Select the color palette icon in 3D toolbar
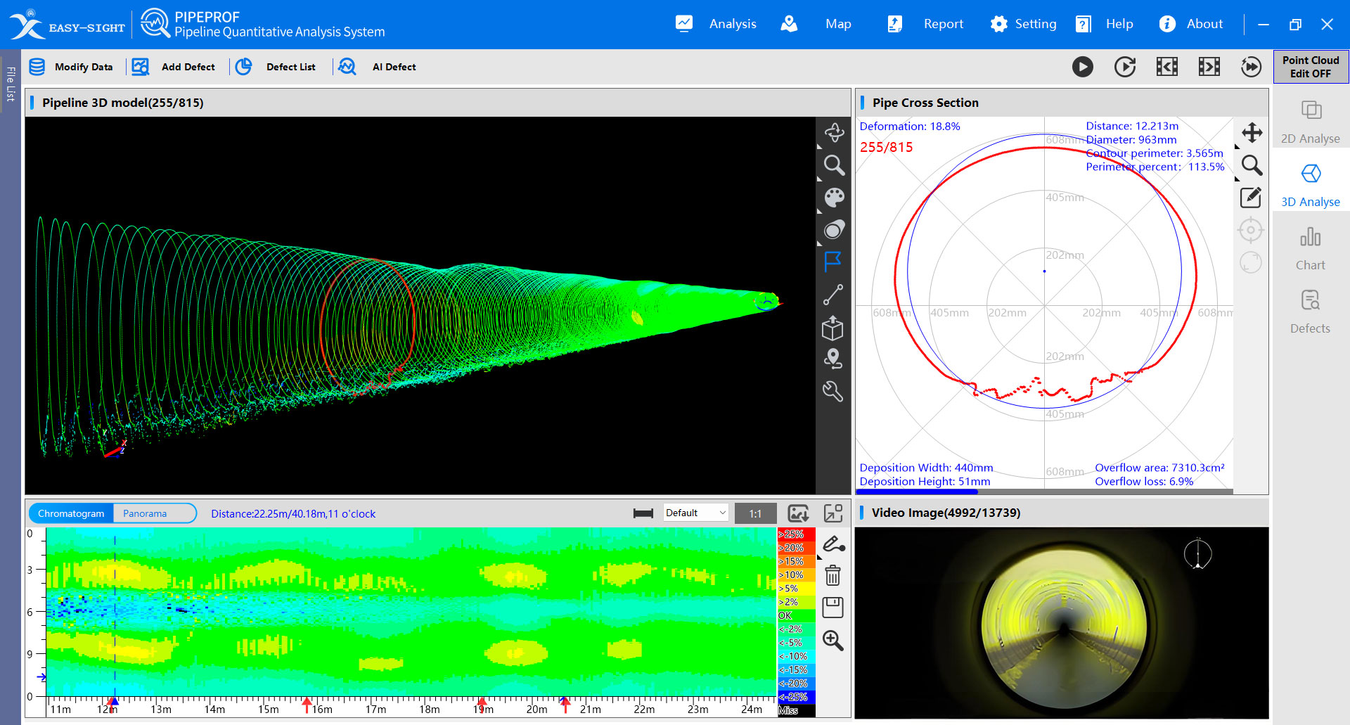 (834, 198)
